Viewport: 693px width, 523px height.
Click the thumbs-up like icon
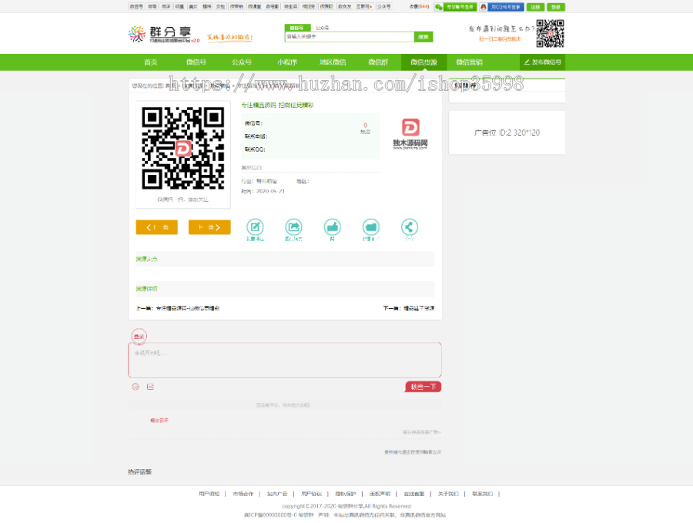pos(332,227)
